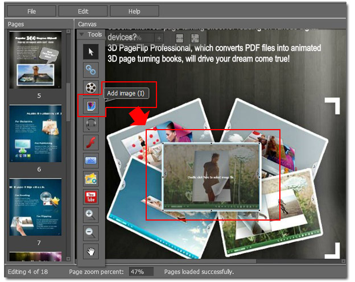Click the plus zoom button above canvas
The height and width of the screenshot is (282, 355).
(x=159, y=38)
